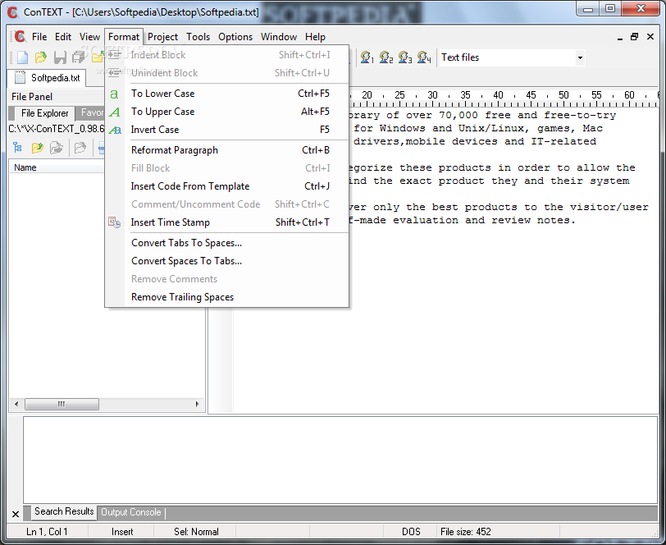Open the File menu
666x545 pixels.
(39, 37)
